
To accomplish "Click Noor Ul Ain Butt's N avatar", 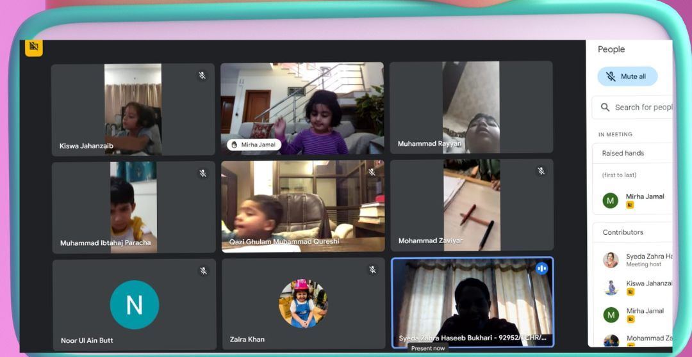I will [x=134, y=305].
